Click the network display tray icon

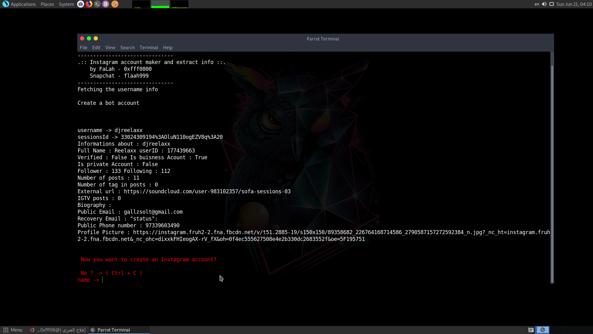552,4
